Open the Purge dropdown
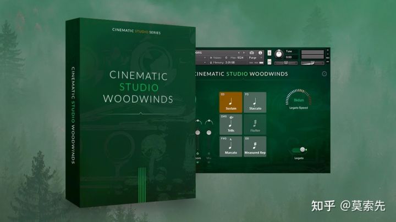This screenshot has height=222, width=396. tap(256, 58)
